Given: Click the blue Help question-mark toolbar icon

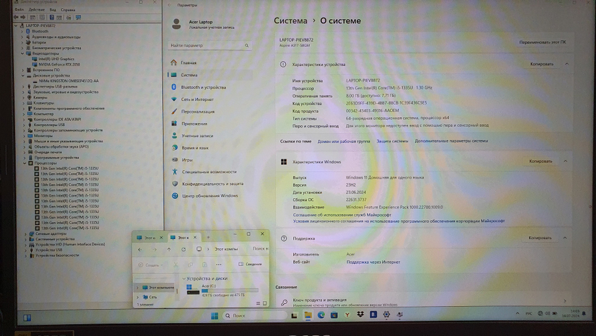Looking at the screenshot, I should click(x=52, y=17).
